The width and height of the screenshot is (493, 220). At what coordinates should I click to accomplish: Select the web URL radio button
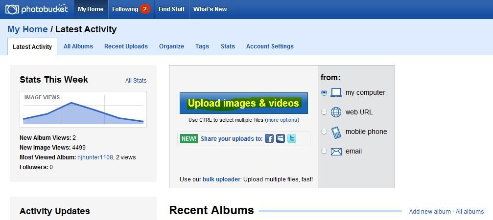tap(324, 112)
